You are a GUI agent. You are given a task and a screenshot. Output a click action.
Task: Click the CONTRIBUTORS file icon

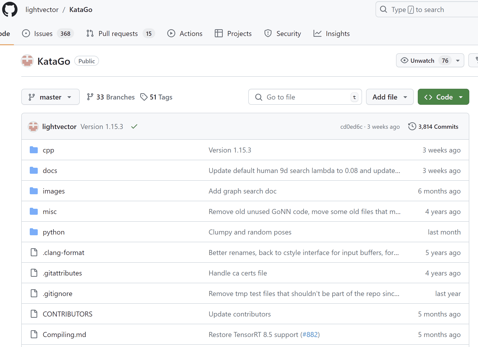click(34, 314)
